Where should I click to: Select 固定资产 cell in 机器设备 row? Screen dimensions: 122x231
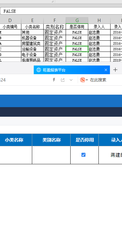pyautogui.click(x=55, y=38)
